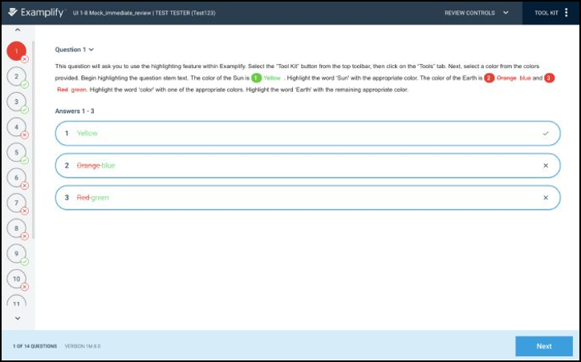The width and height of the screenshot is (581, 362).
Task: Click the incorrect X badge on question 8
Action: point(24,236)
